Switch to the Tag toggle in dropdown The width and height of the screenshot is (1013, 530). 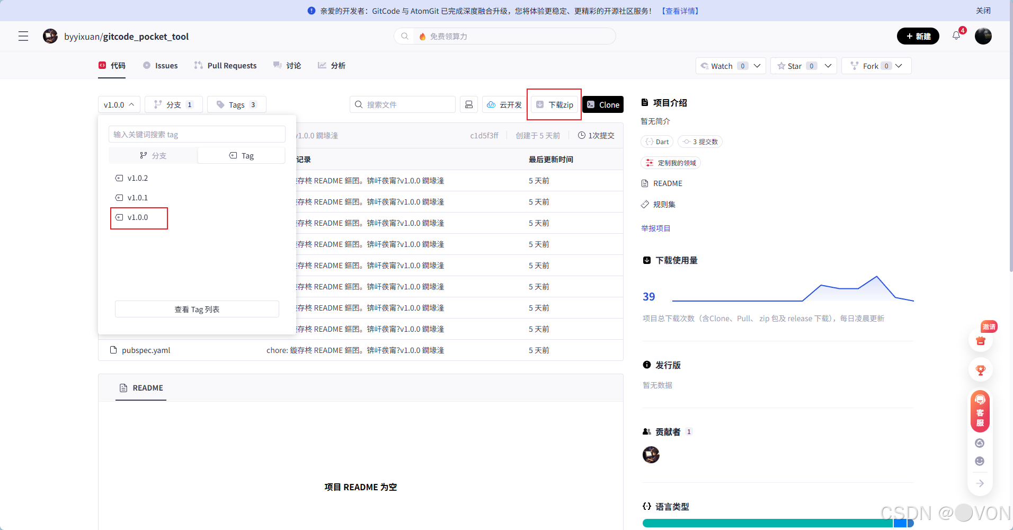[241, 155]
